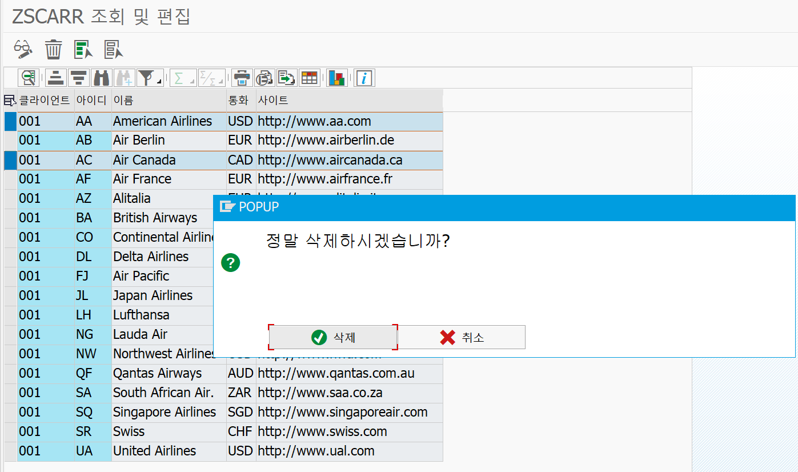
Task: Display the bar chart graphic icon
Action: 337,77
